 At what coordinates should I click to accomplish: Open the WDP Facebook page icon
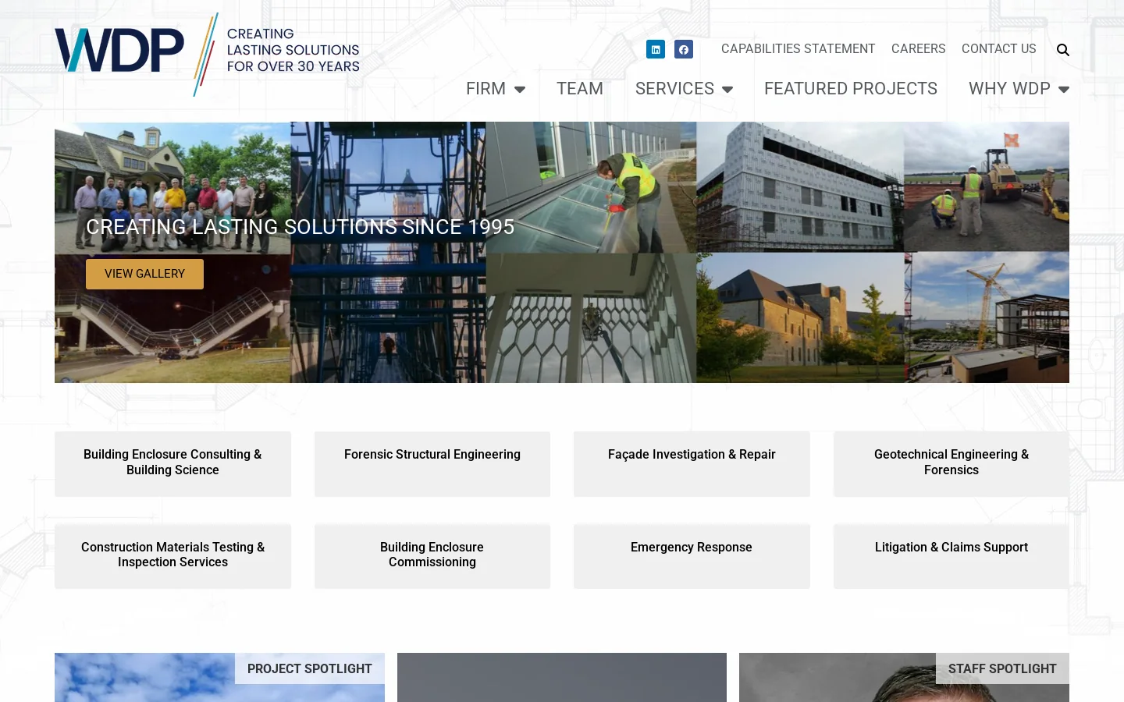click(x=684, y=49)
